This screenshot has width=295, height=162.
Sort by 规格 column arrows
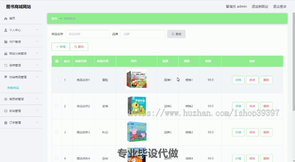coord(192,61)
